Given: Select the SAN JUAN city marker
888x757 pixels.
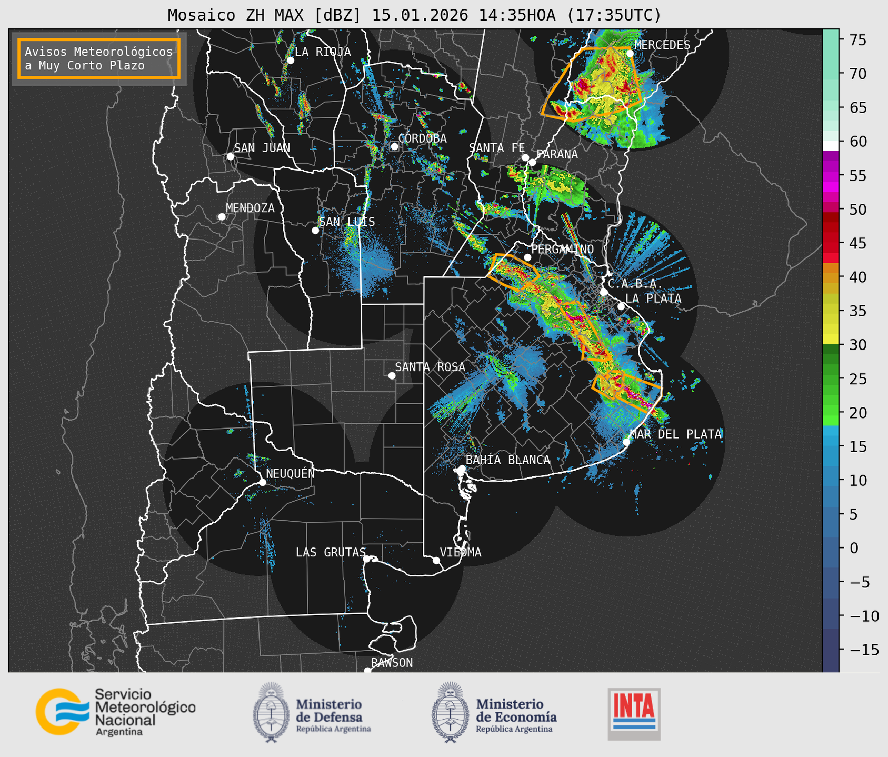Looking at the screenshot, I should pyautogui.click(x=230, y=156).
